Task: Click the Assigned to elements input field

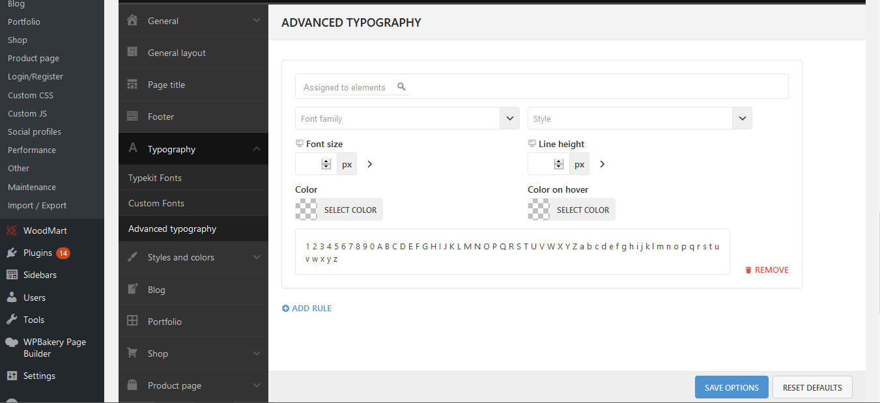Action: [542, 87]
